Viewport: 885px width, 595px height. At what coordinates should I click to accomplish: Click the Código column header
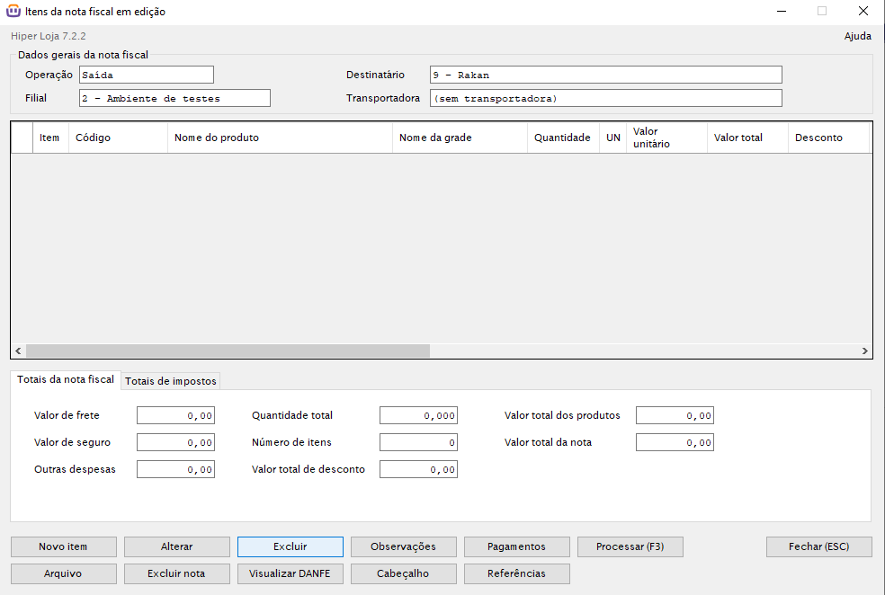pyautogui.click(x=118, y=138)
